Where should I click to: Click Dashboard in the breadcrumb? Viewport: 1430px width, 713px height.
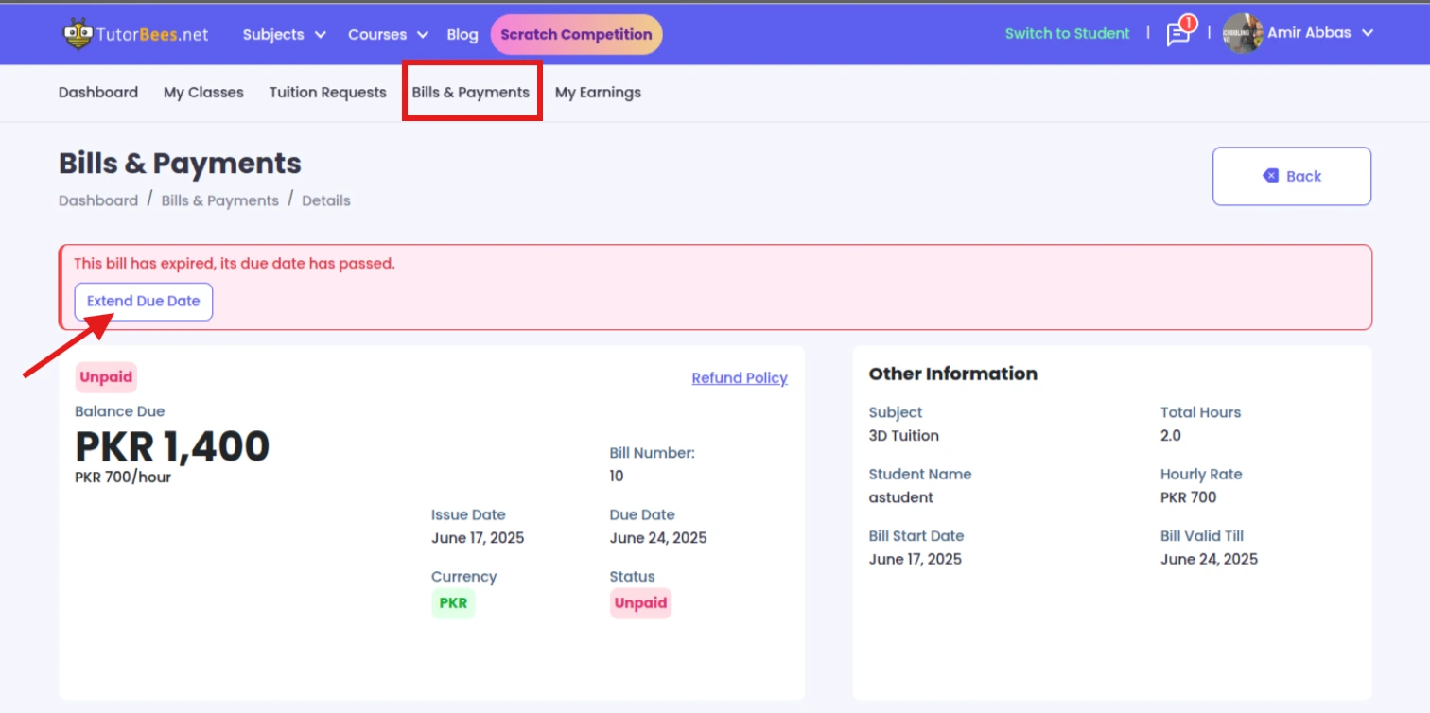pyautogui.click(x=98, y=200)
